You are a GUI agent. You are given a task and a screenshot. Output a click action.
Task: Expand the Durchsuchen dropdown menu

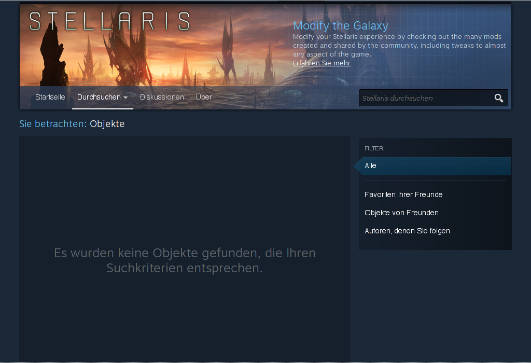(102, 97)
